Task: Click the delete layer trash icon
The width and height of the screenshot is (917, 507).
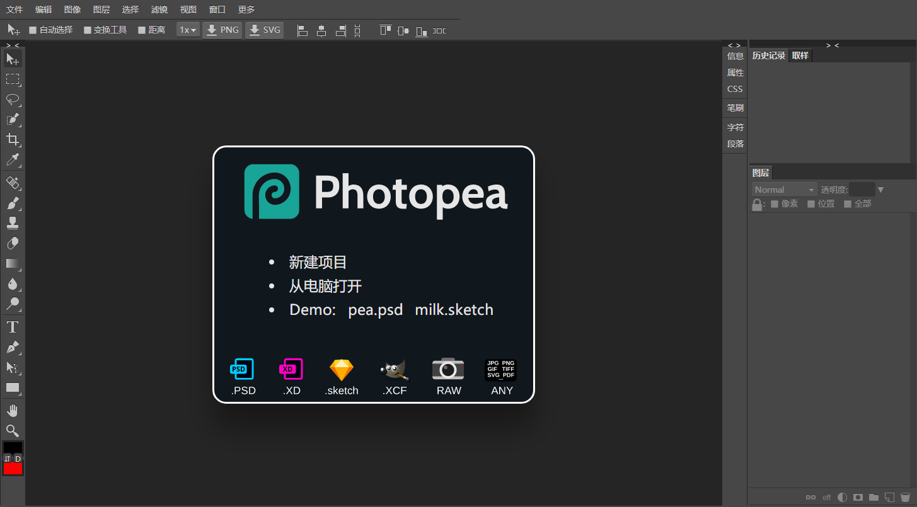Action: click(x=905, y=498)
